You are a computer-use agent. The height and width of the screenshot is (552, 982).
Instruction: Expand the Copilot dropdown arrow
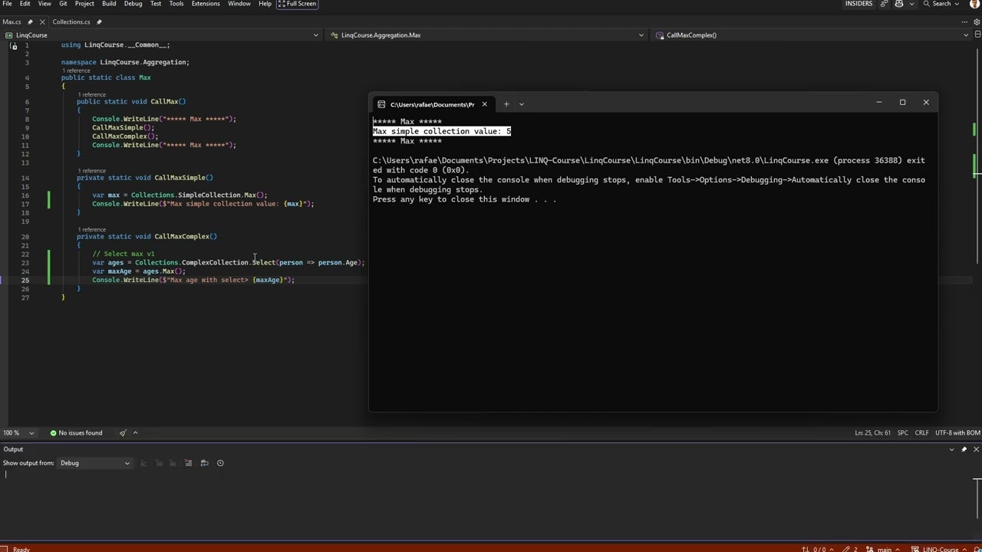pos(912,4)
